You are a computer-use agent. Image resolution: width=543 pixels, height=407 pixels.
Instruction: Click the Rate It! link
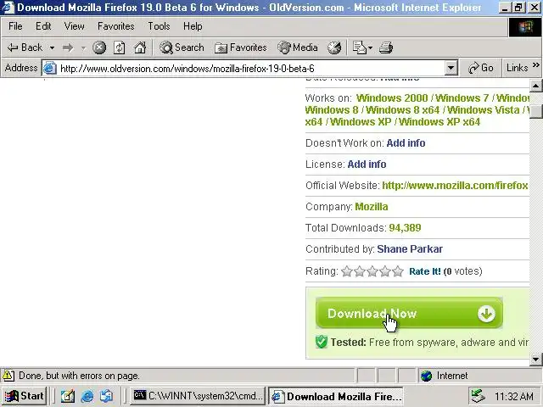point(425,271)
